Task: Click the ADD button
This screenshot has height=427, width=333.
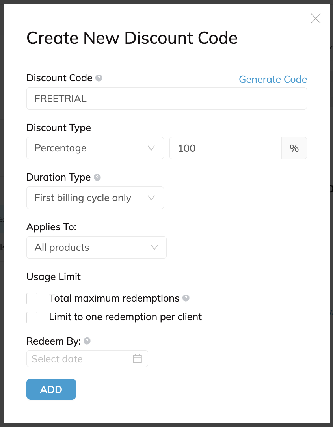Action: (x=51, y=389)
